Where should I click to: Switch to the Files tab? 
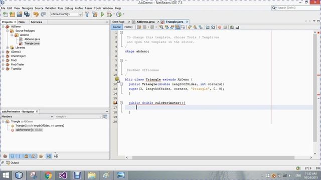pos(21,22)
